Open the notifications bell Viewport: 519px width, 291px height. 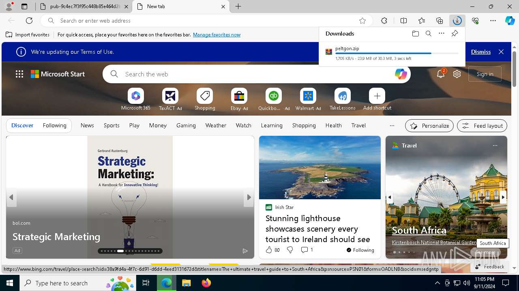click(440, 74)
